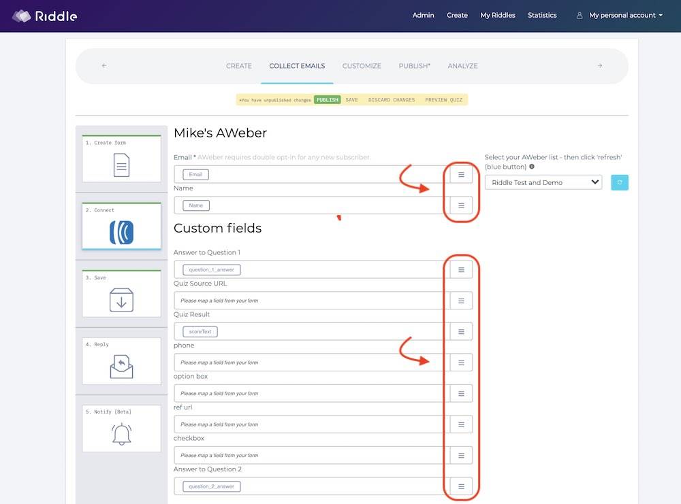The width and height of the screenshot is (681, 504).
Task: Click the Email field mapping box
Action: click(x=311, y=174)
